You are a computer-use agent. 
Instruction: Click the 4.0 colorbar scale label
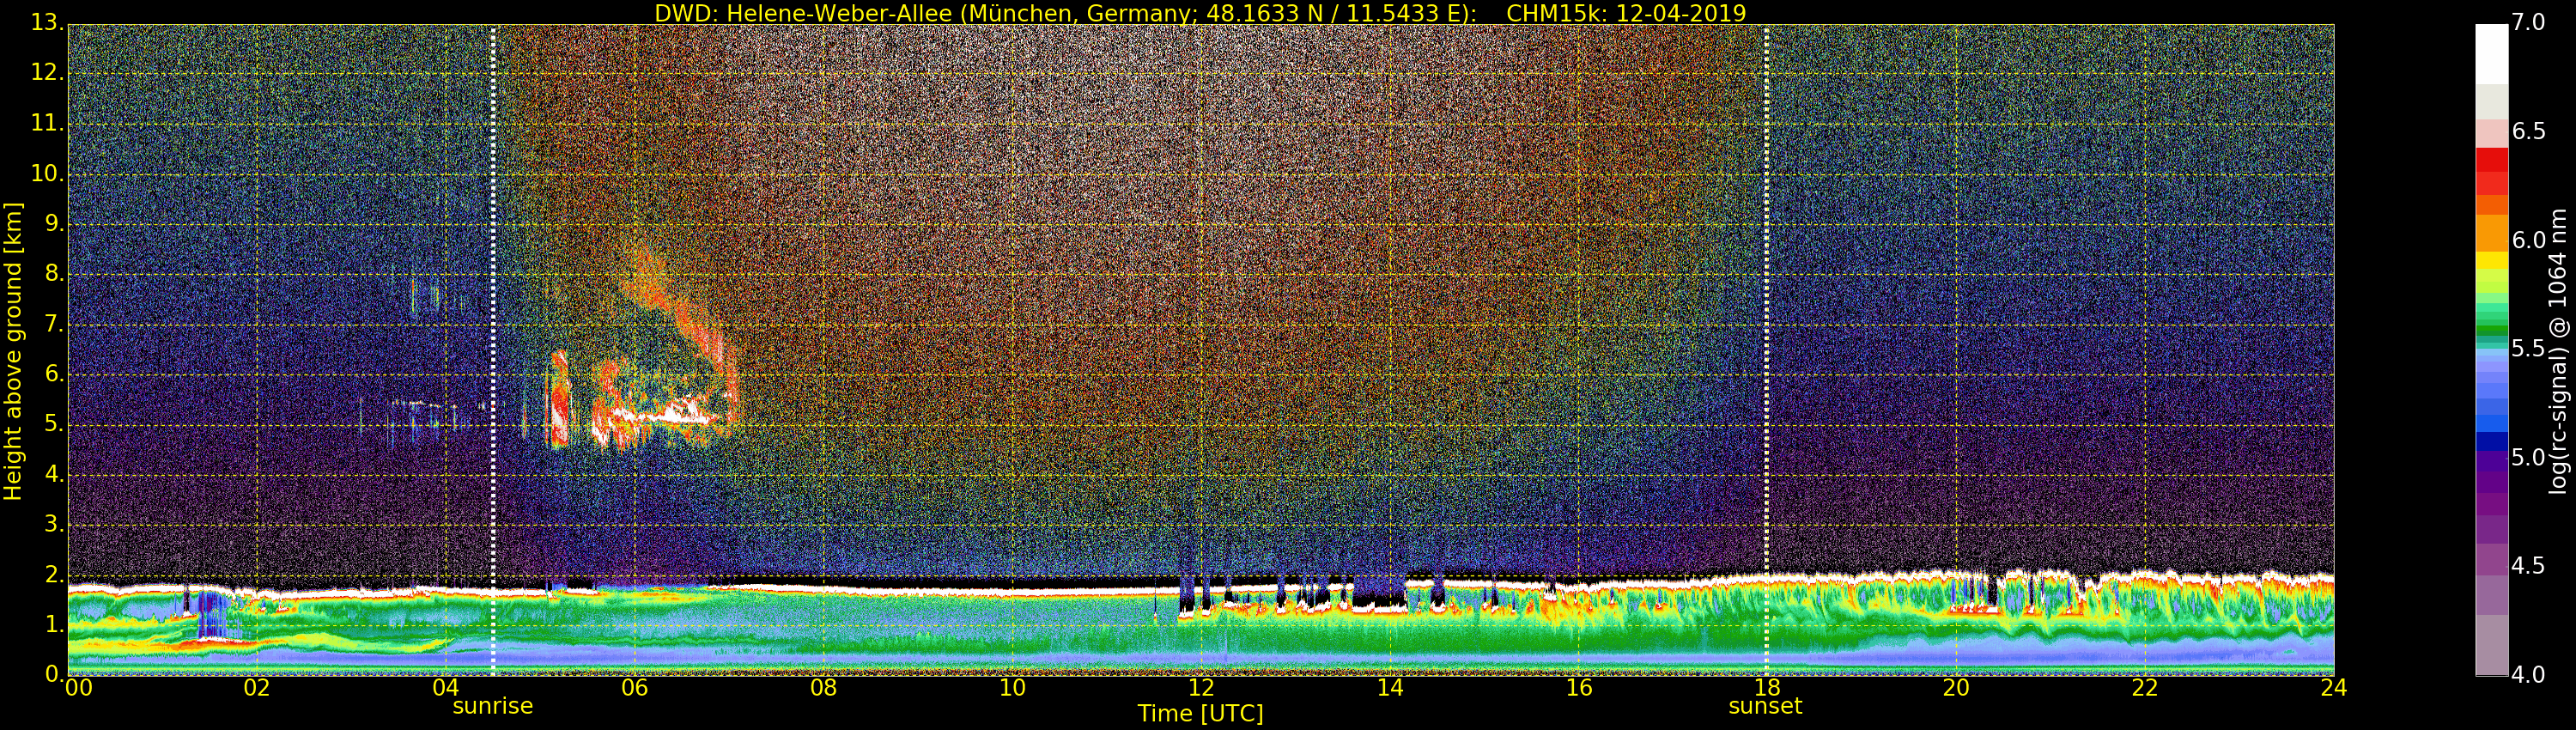pyautogui.click(x=2528, y=675)
